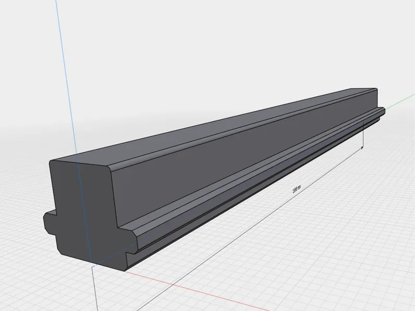The width and height of the screenshot is (415, 311).
Task: Select the long top face of the rail
Action: point(212,127)
